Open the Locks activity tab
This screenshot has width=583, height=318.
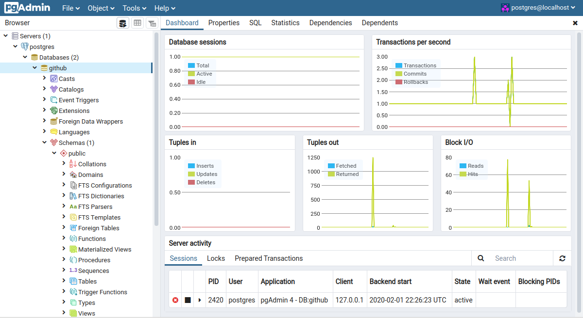(x=216, y=258)
